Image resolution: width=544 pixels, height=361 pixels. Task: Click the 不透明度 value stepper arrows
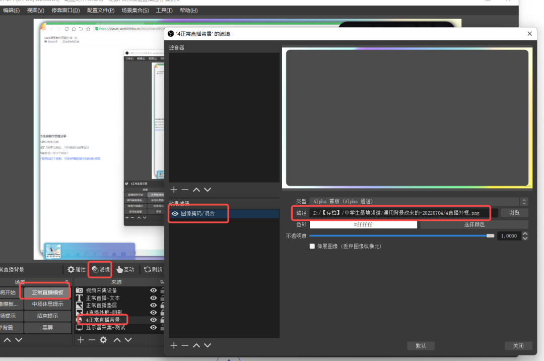point(525,235)
